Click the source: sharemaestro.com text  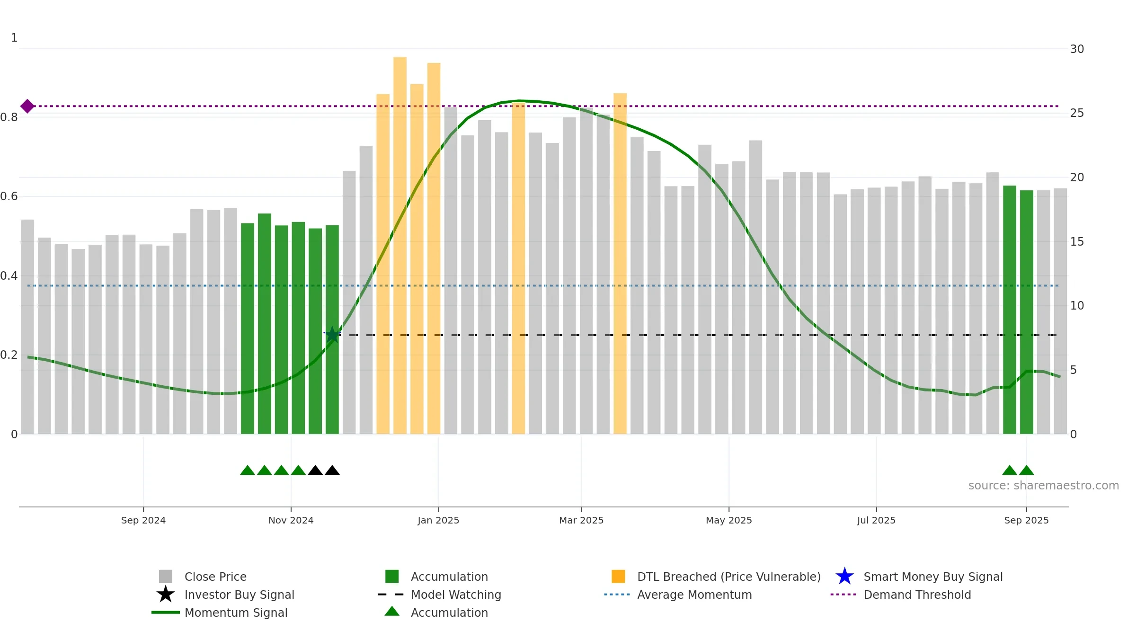point(1044,486)
